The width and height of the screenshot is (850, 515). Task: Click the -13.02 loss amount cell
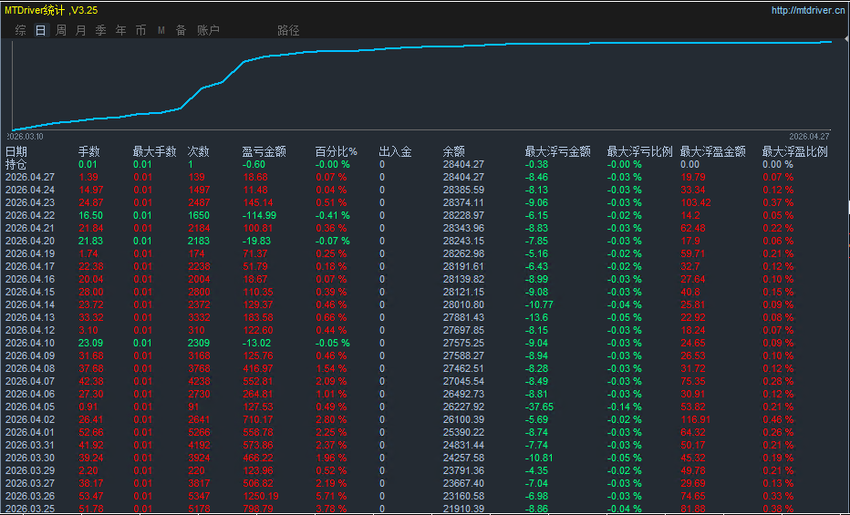click(256, 343)
